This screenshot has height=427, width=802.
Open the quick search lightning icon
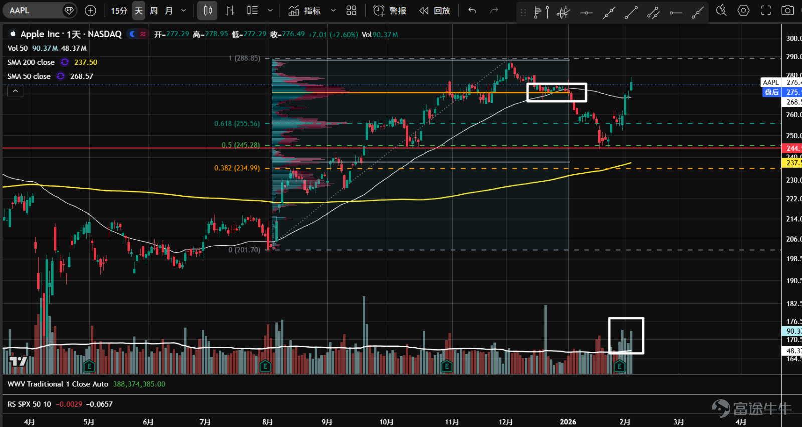point(721,10)
